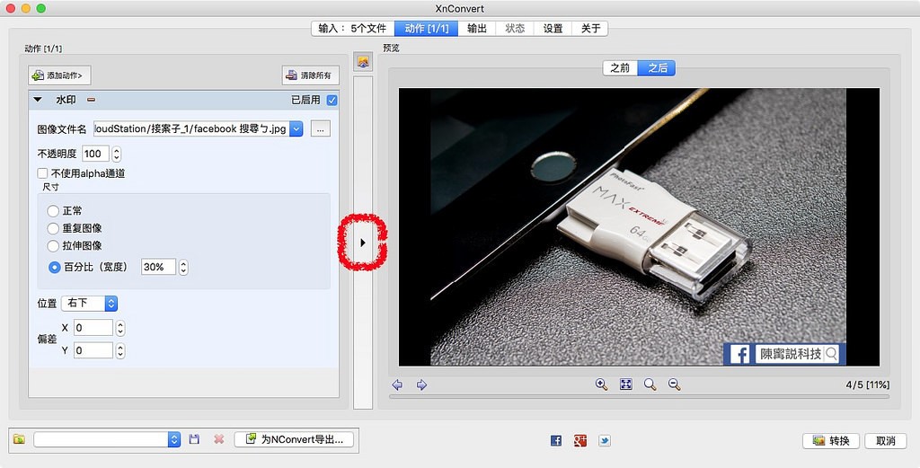The width and height of the screenshot is (920, 468).
Task: Open the 输出 tab
Action: point(477,28)
